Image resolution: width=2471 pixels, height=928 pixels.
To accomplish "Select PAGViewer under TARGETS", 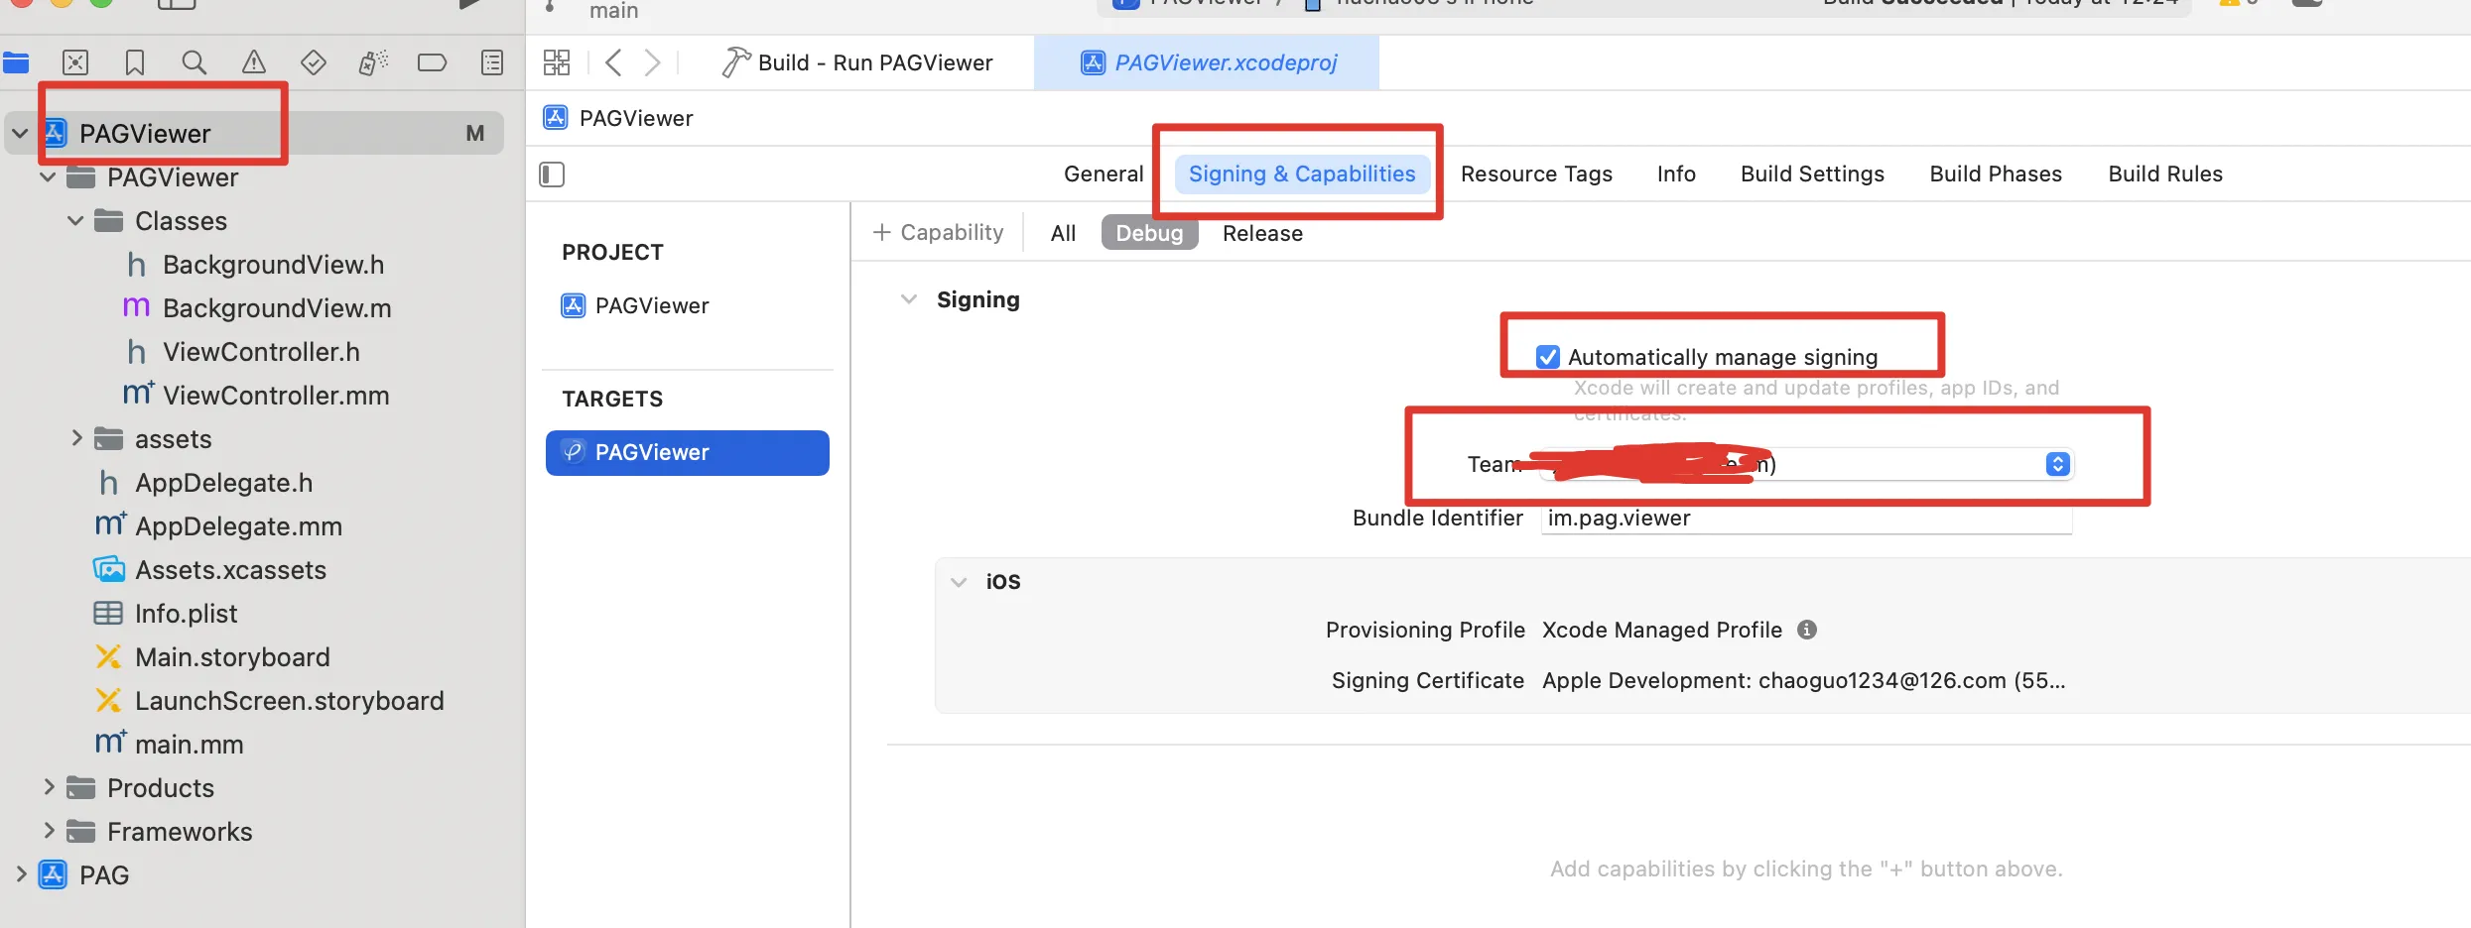I will point(688,452).
